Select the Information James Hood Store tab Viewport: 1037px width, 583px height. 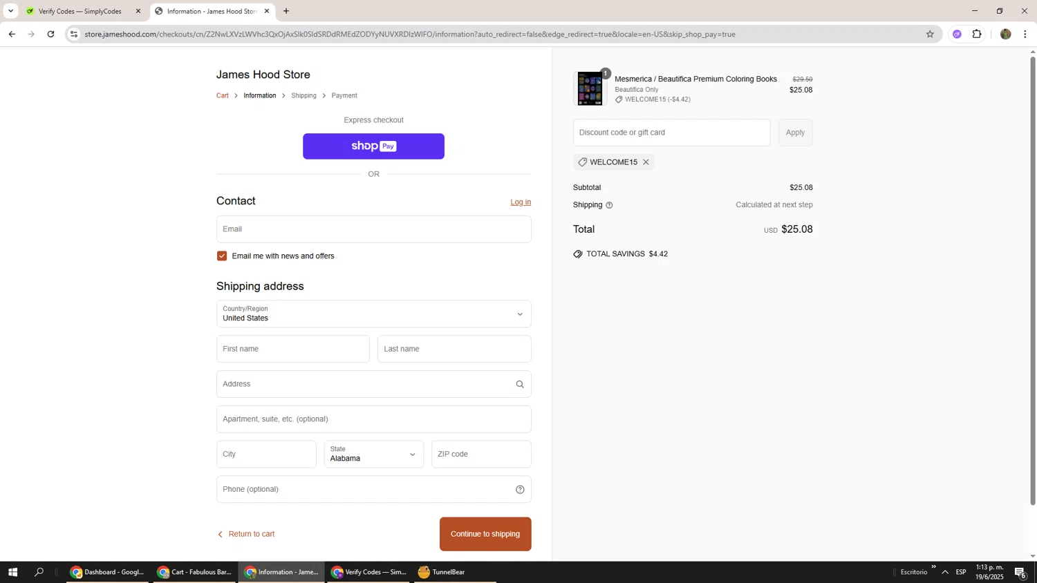click(212, 11)
